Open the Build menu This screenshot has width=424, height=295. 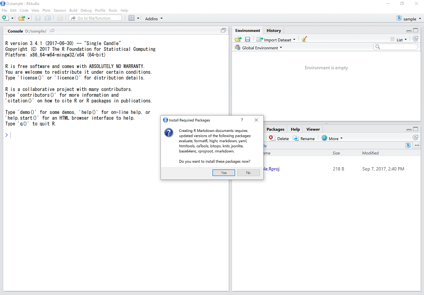pos(73,10)
